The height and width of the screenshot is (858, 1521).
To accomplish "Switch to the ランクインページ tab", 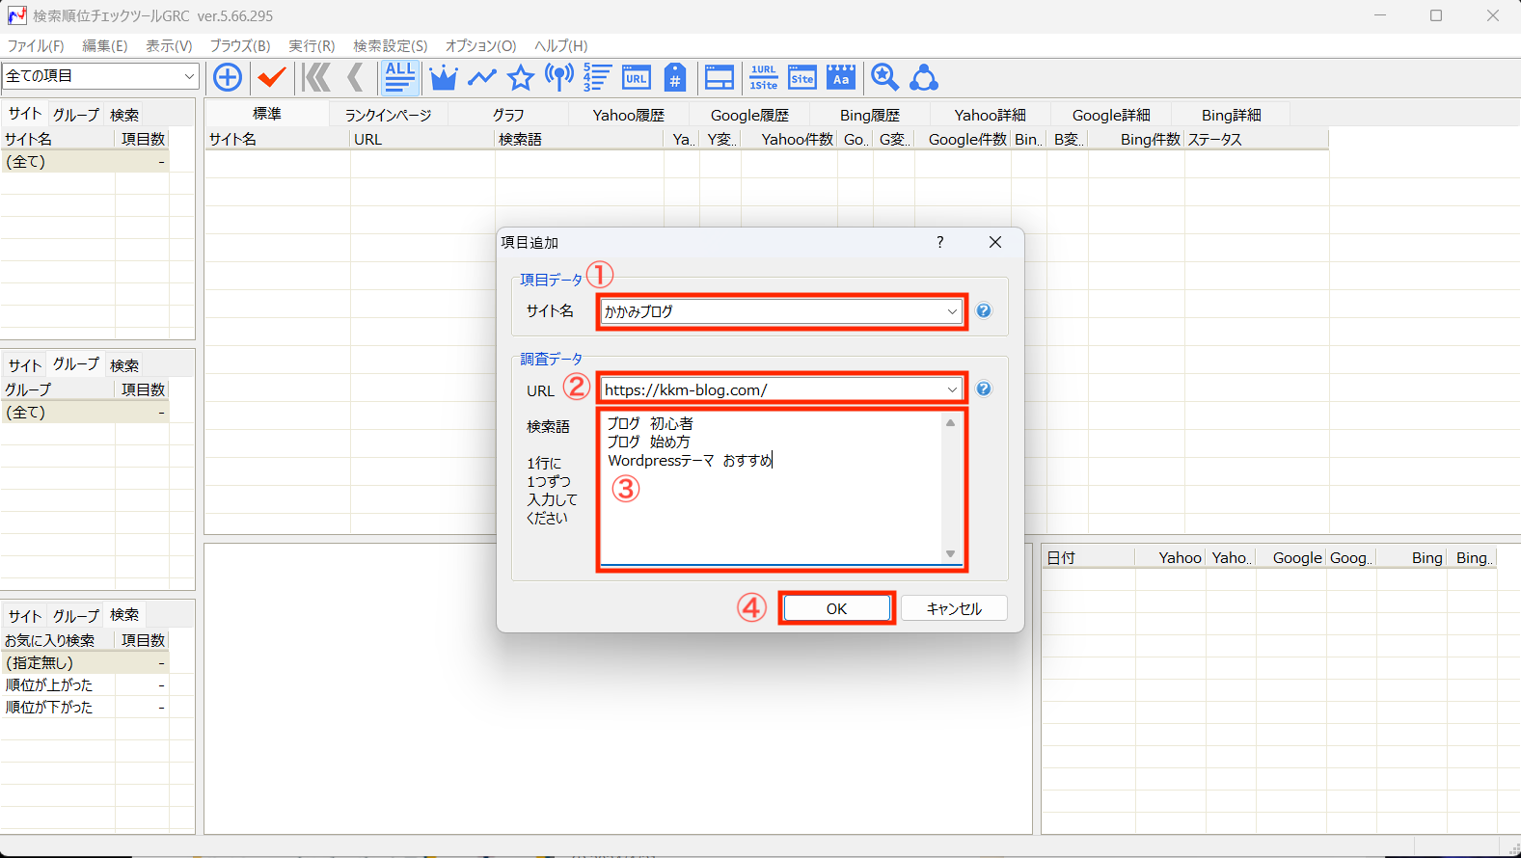I will 388,115.
